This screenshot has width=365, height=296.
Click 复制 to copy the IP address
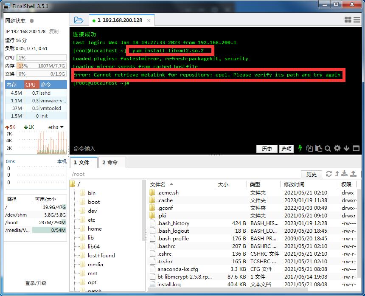(54, 31)
